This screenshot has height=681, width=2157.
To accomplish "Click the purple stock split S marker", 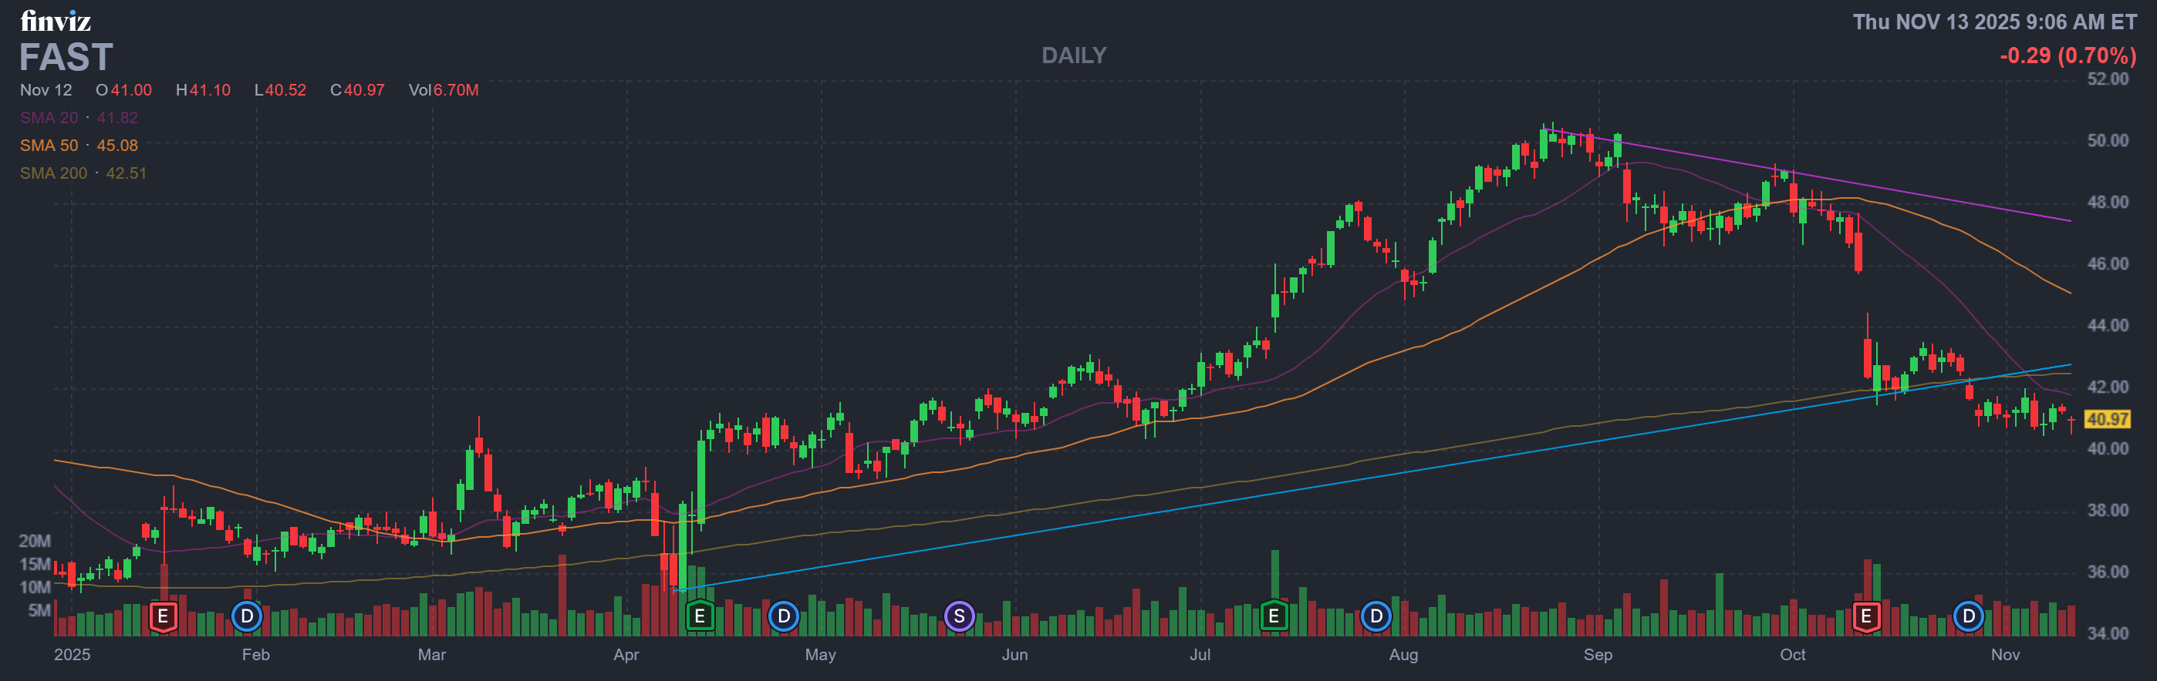I will coord(959,617).
